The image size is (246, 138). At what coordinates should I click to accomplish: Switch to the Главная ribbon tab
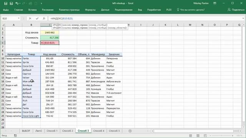[18, 10]
